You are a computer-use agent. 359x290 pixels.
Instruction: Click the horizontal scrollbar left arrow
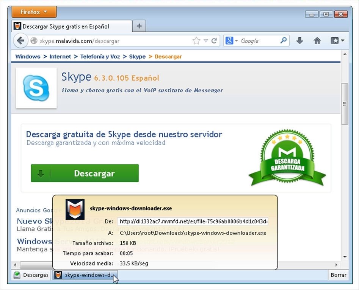pos(15,265)
